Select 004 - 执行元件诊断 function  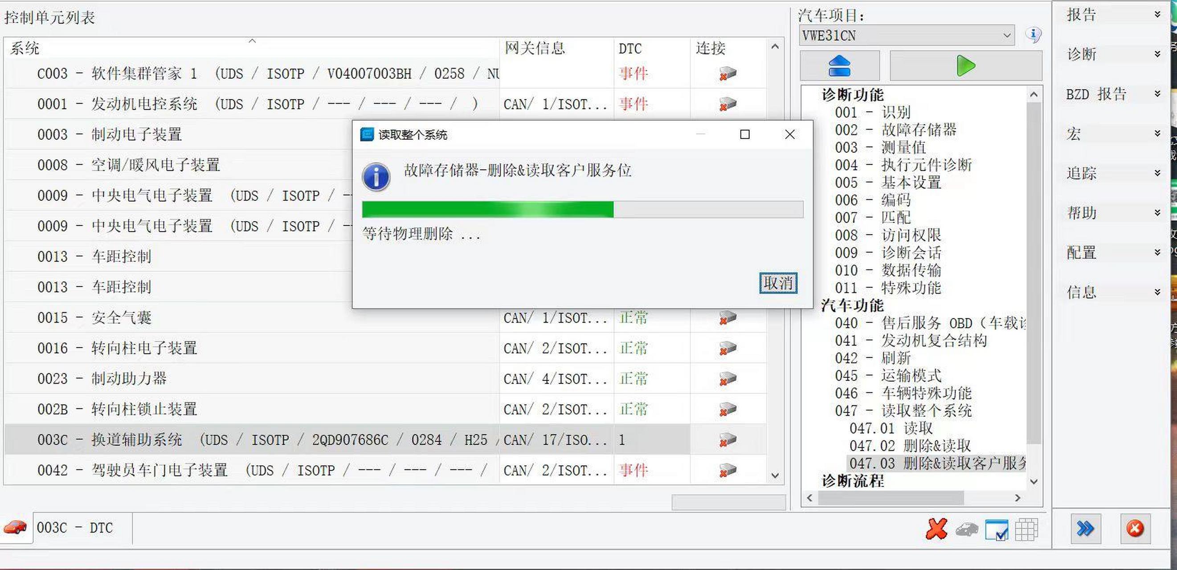(x=903, y=165)
